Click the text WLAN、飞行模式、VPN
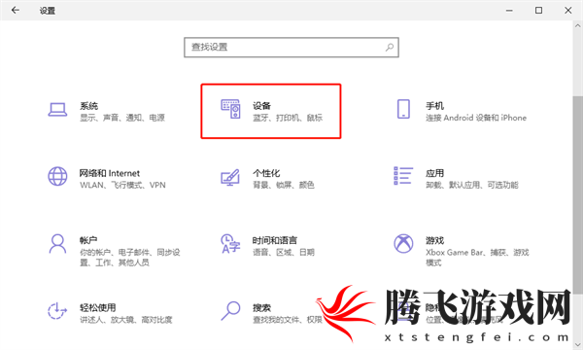 tap(122, 186)
